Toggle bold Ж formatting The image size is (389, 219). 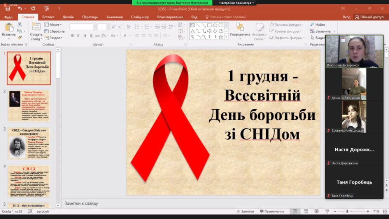click(x=72, y=36)
